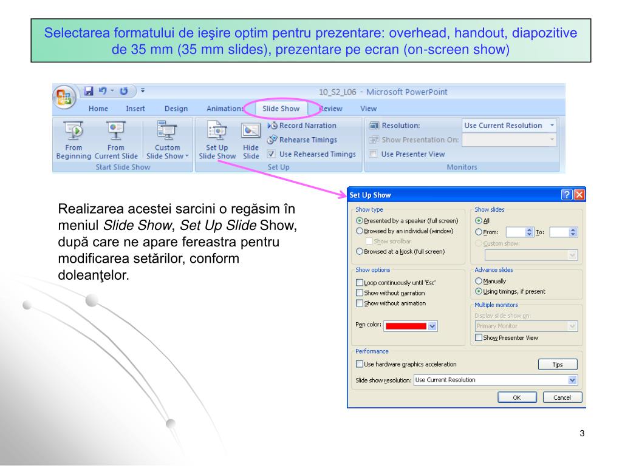The height and width of the screenshot is (466, 622).
Task: Enable Show without animation
Action: coord(360,303)
